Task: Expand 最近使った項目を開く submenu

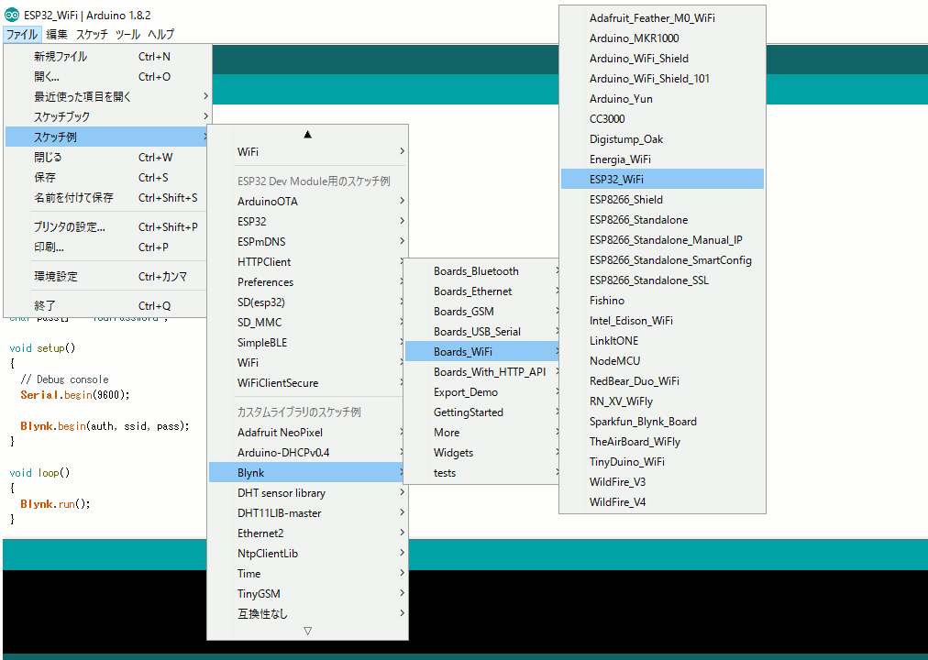Action: (106, 96)
